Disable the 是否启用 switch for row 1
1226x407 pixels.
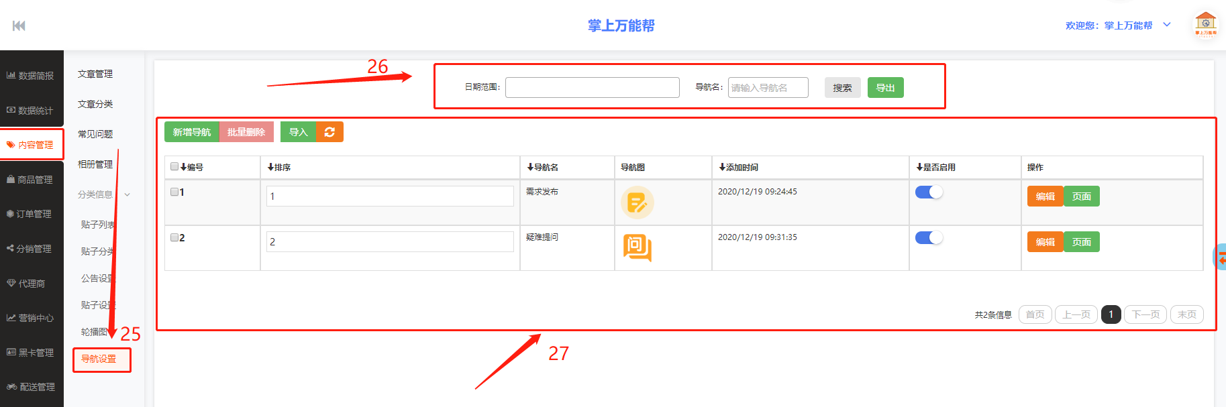click(929, 192)
